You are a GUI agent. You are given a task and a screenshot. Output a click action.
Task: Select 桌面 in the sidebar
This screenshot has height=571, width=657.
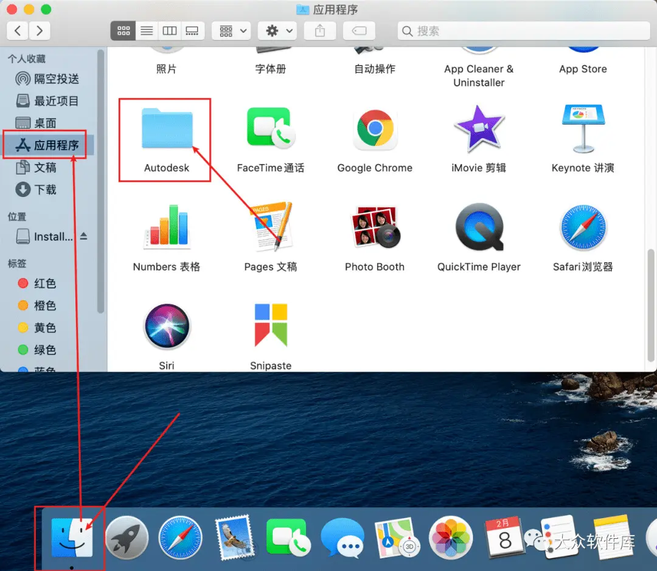tap(47, 123)
